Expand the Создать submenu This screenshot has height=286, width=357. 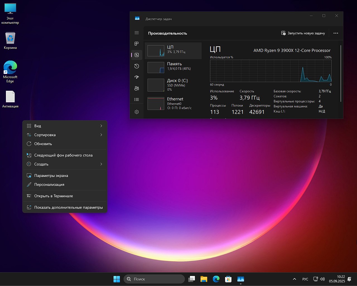tap(65, 164)
